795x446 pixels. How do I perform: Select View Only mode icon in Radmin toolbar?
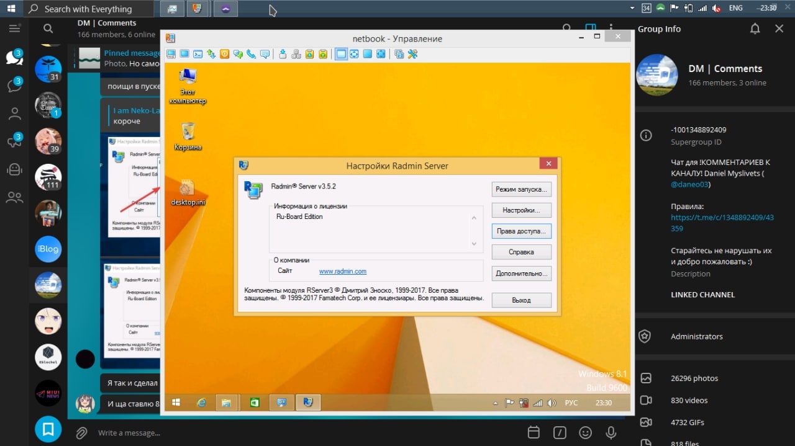pyautogui.click(x=184, y=54)
